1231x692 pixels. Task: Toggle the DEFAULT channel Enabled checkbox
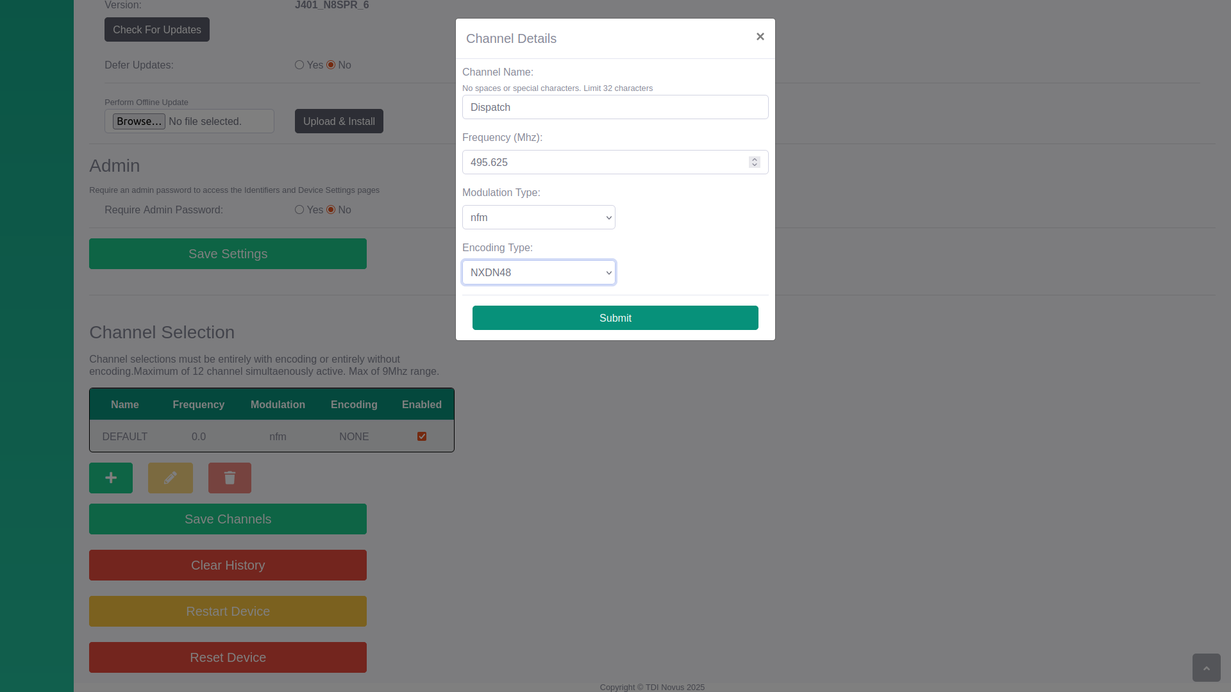pos(422,436)
